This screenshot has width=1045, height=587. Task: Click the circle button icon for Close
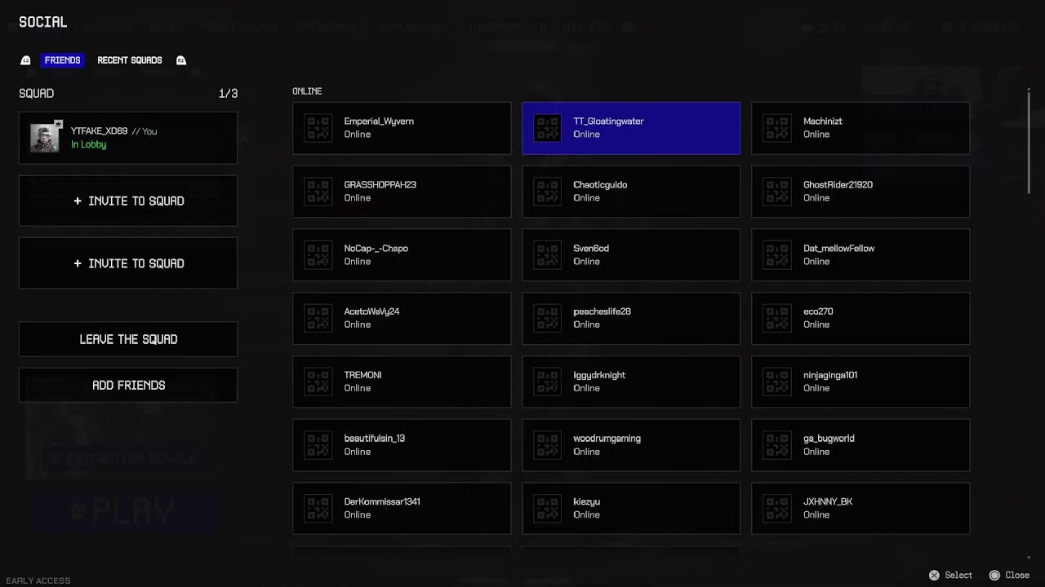point(994,575)
